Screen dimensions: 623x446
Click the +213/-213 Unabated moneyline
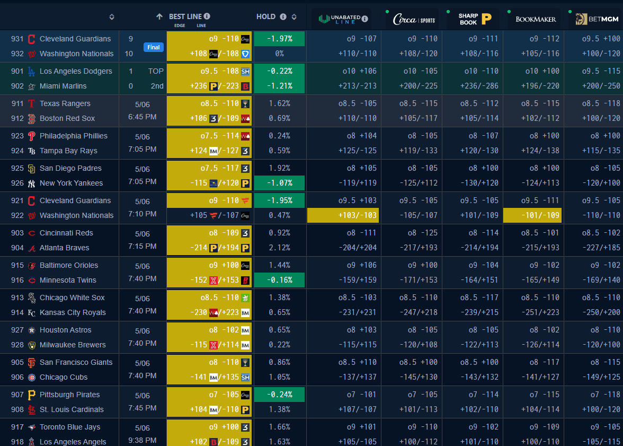pyautogui.click(x=357, y=86)
